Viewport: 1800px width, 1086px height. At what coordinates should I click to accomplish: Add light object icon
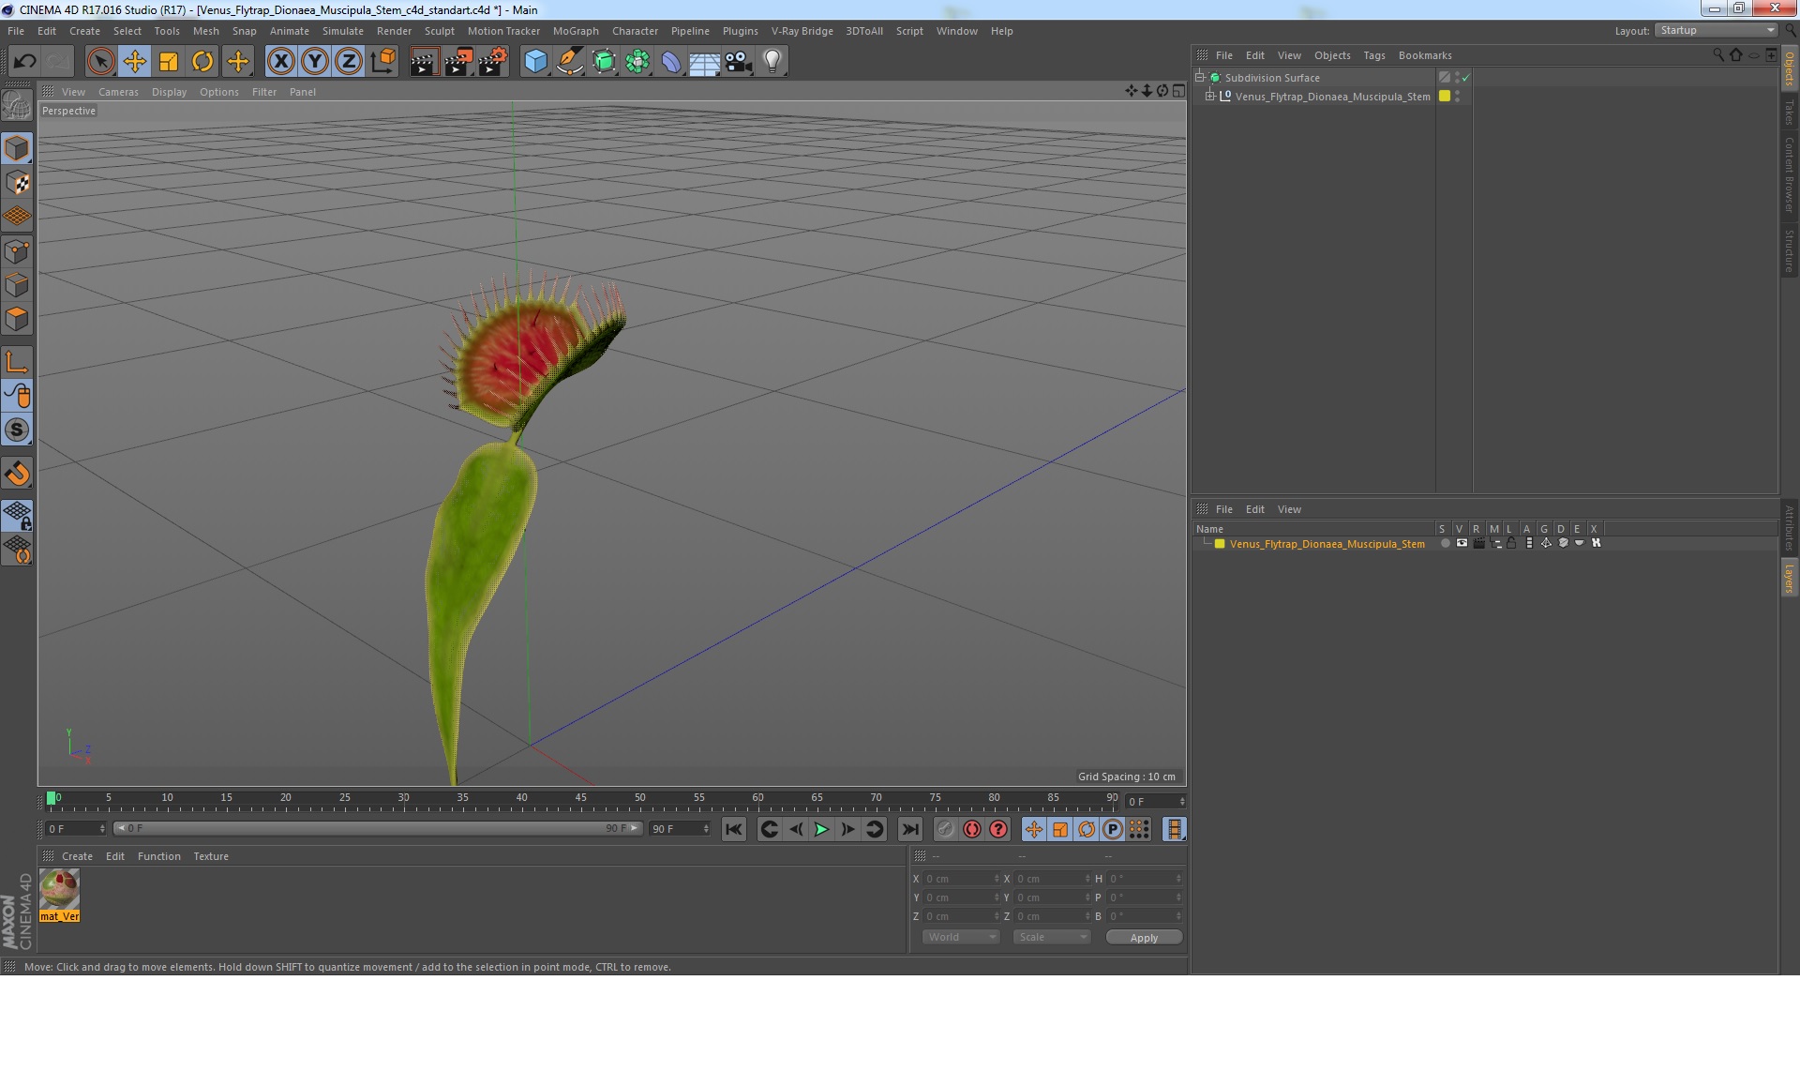click(772, 62)
